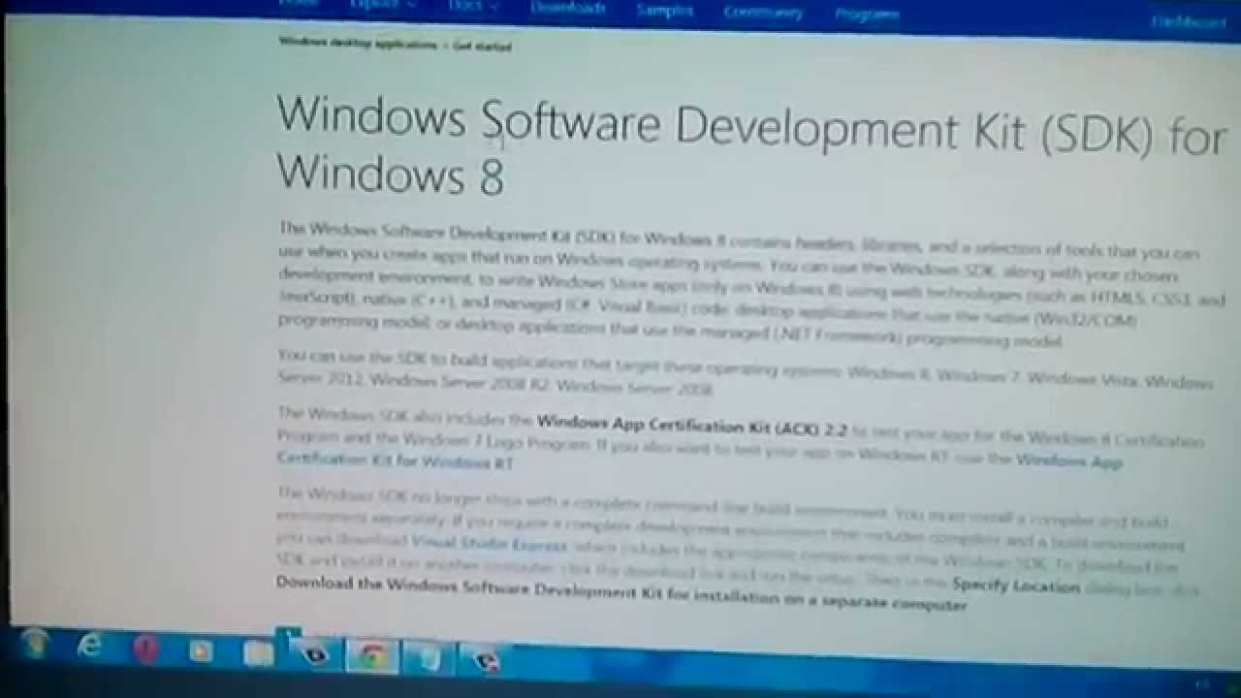Open the pink round taskbar app
1241x698 pixels.
145,649
